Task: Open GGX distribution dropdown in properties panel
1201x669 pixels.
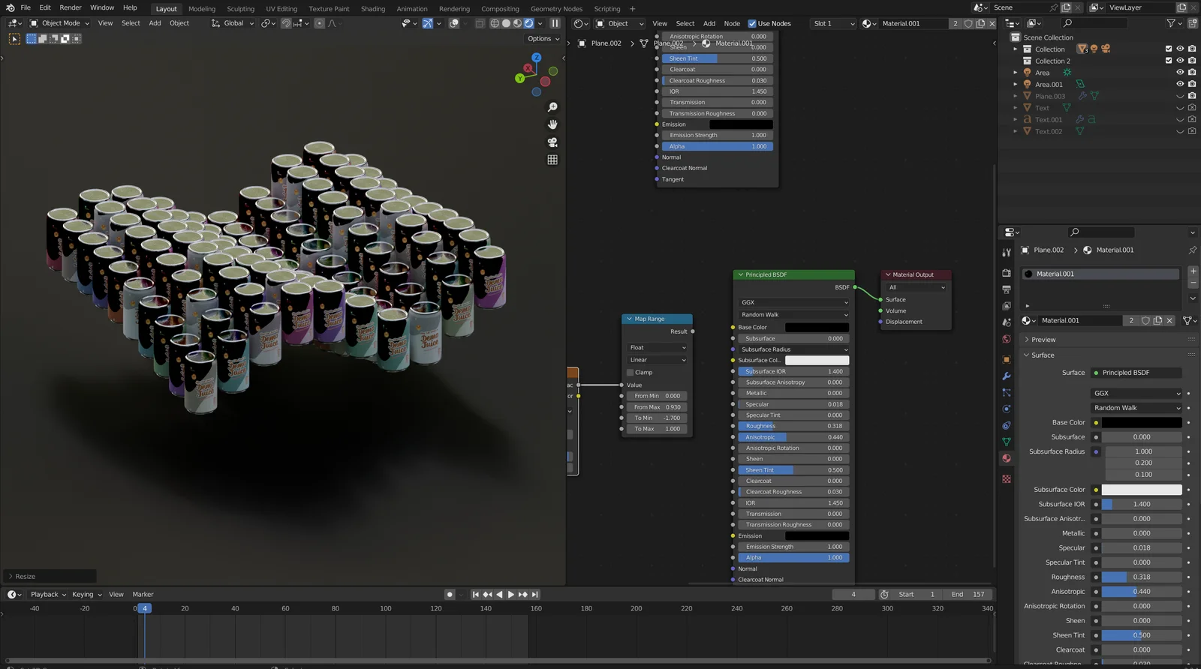Action: tap(1136, 393)
